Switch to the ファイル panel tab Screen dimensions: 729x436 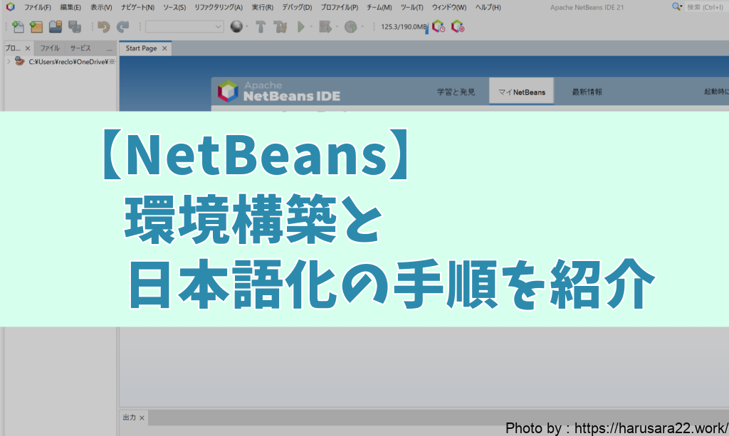tap(49, 48)
